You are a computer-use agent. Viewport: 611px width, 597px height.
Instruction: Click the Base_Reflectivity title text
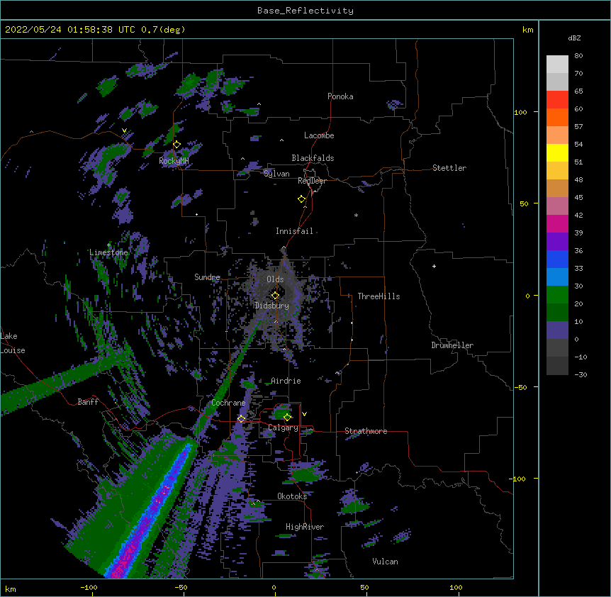[x=305, y=11]
